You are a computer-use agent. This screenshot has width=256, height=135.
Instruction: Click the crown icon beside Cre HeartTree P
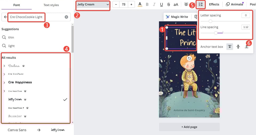(x=27, y=108)
